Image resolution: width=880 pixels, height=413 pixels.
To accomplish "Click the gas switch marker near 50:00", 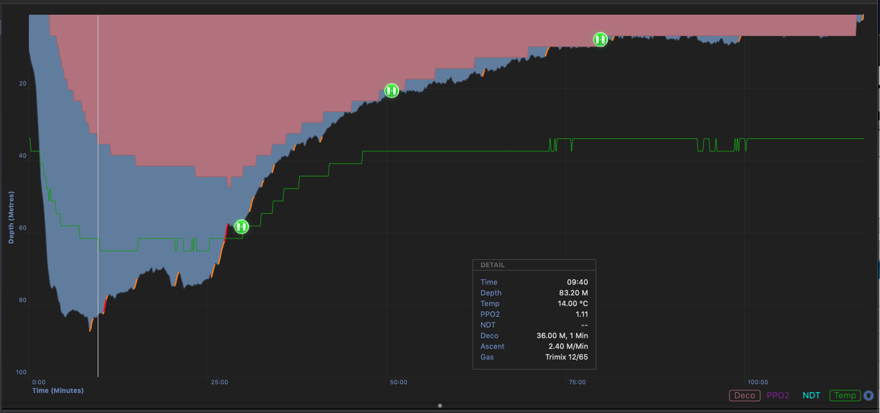I will [392, 90].
